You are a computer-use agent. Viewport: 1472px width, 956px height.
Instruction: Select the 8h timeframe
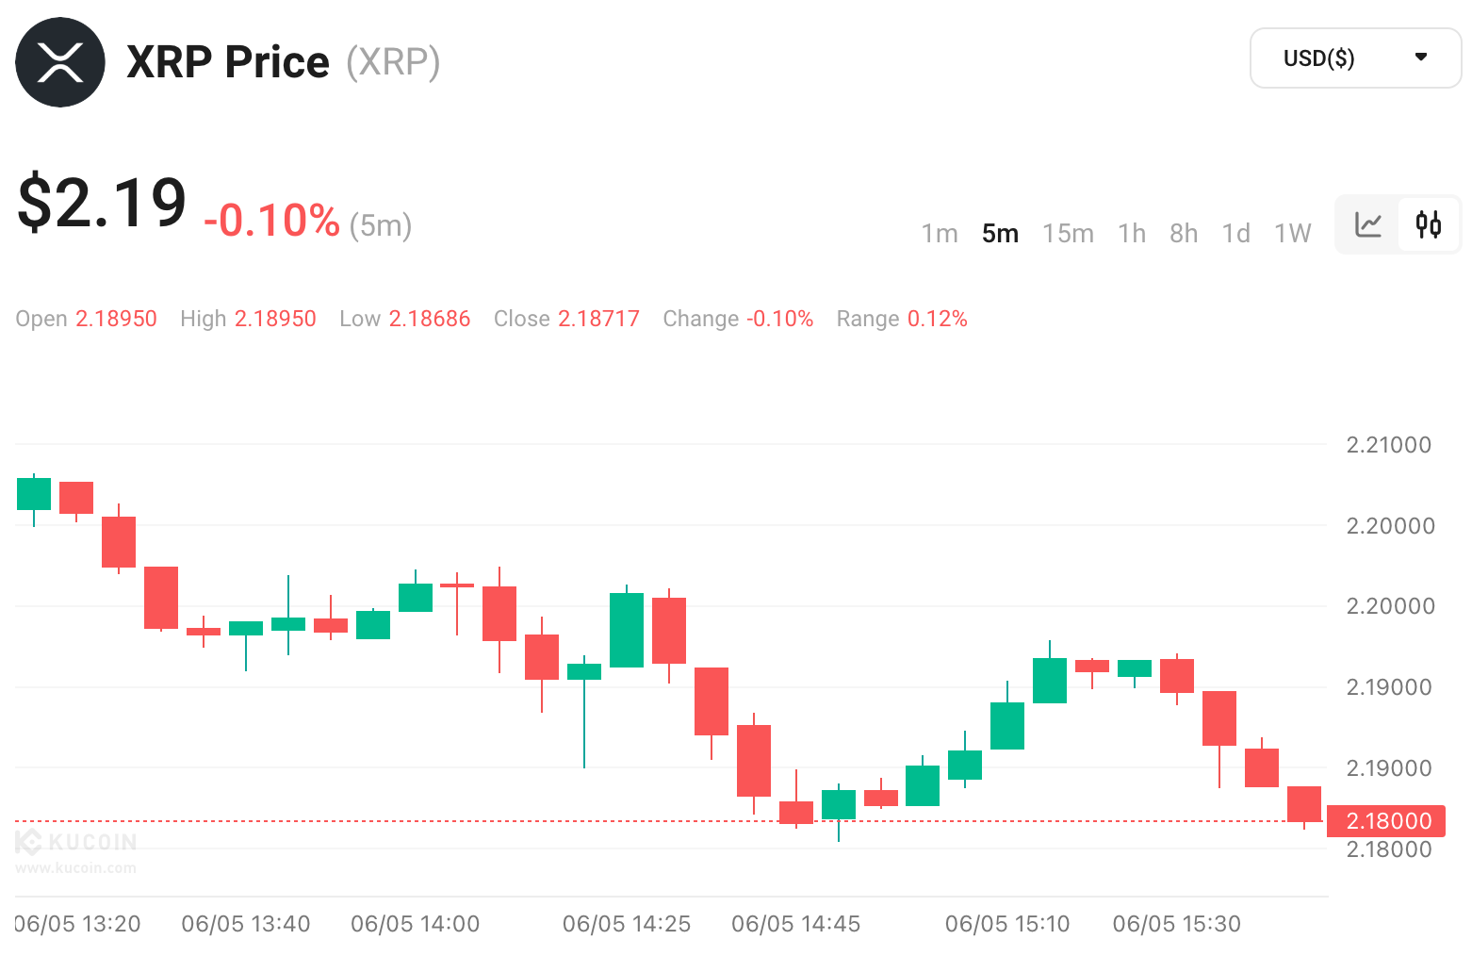coord(1184,233)
